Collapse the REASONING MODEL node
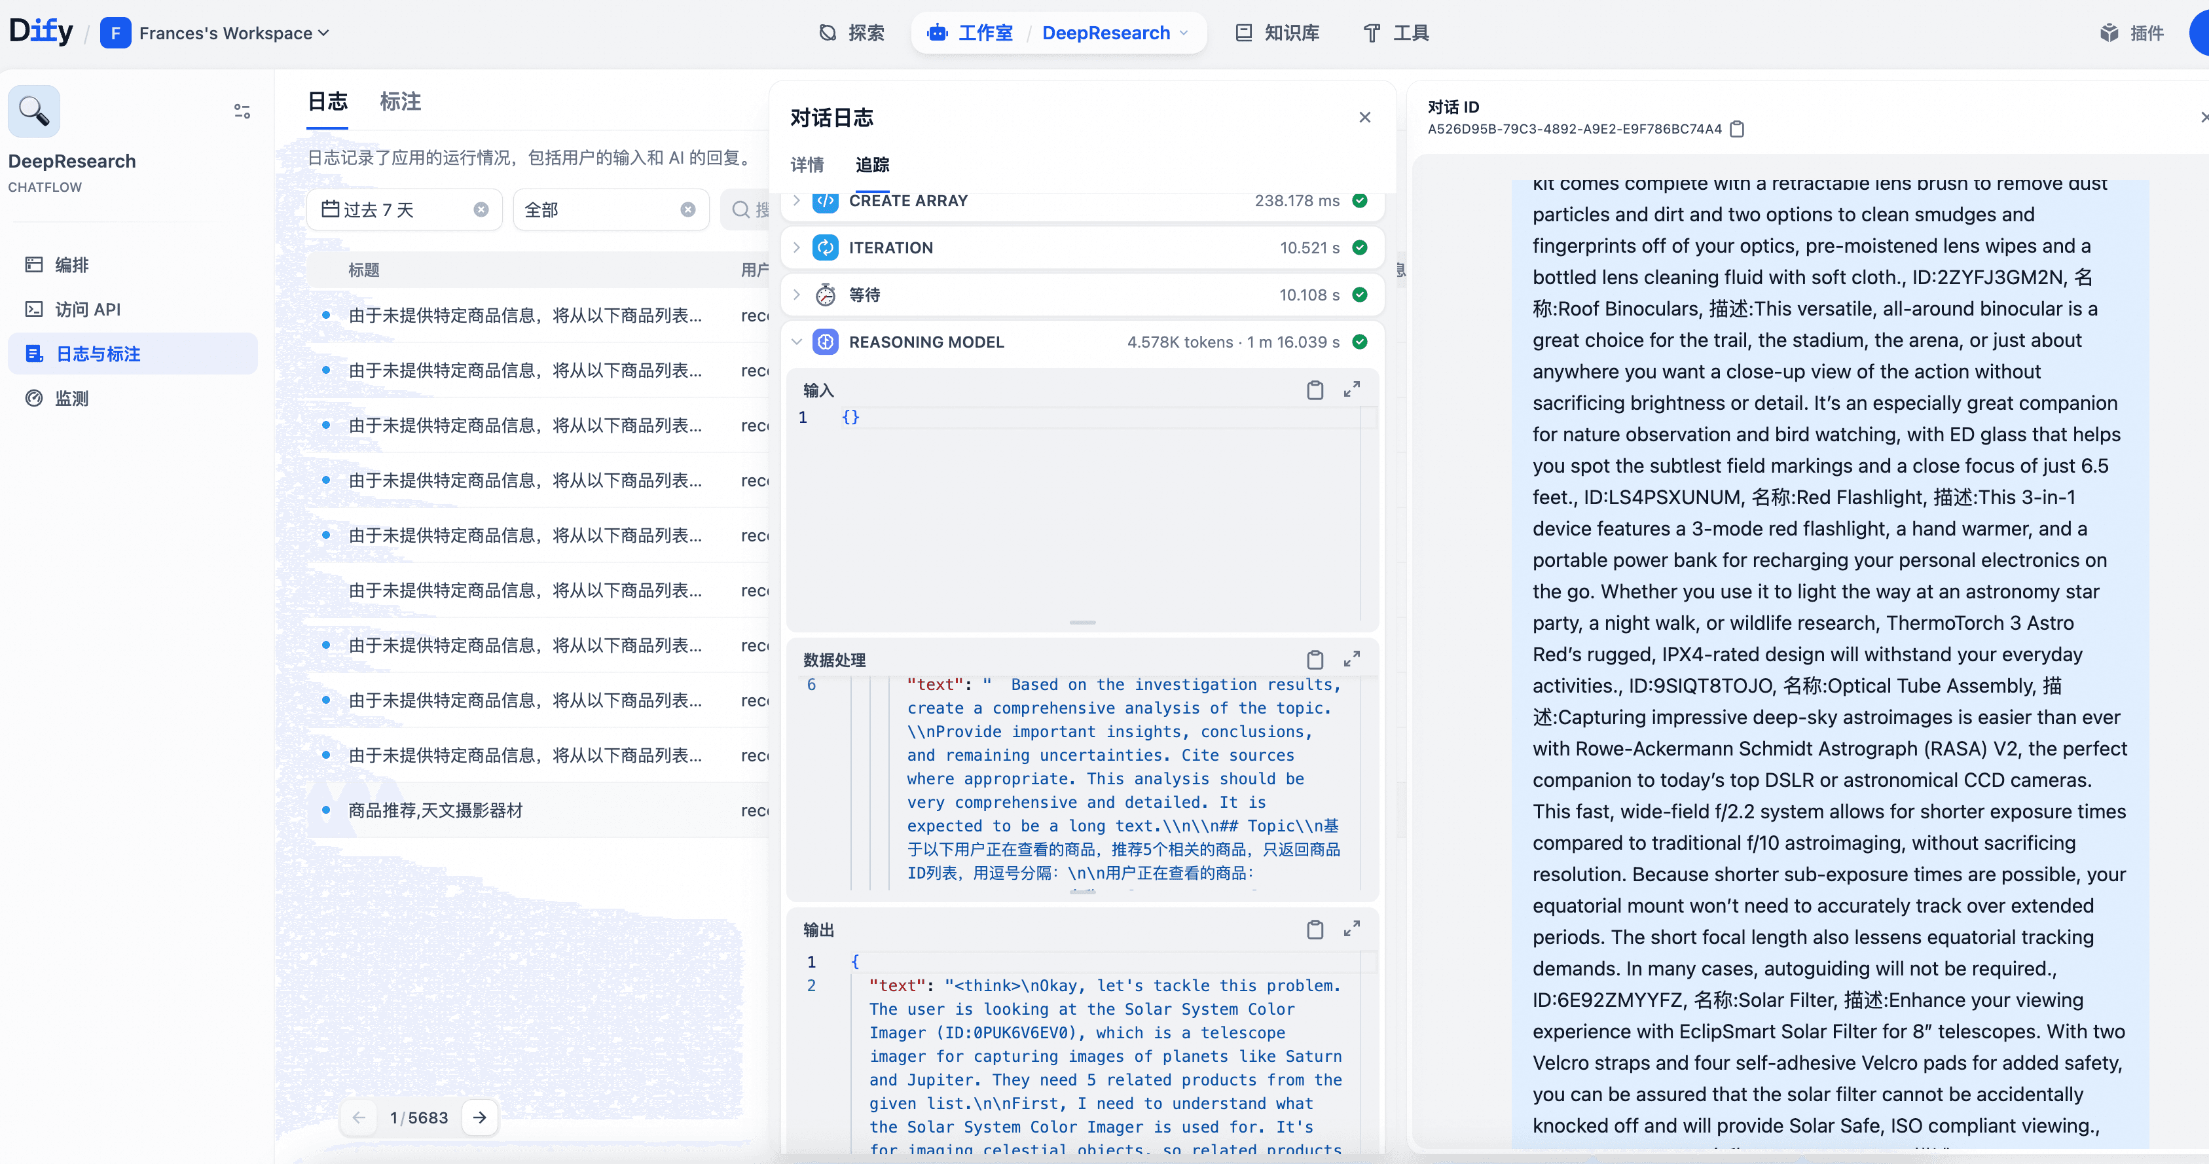This screenshot has width=2209, height=1164. pyautogui.click(x=797, y=342)
